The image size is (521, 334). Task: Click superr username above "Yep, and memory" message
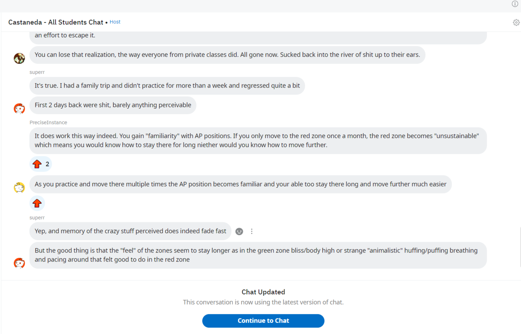(x=37, y=218)
